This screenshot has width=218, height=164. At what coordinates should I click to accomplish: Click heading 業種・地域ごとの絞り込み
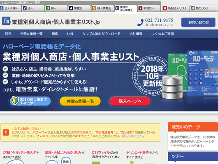click(63, 152)
